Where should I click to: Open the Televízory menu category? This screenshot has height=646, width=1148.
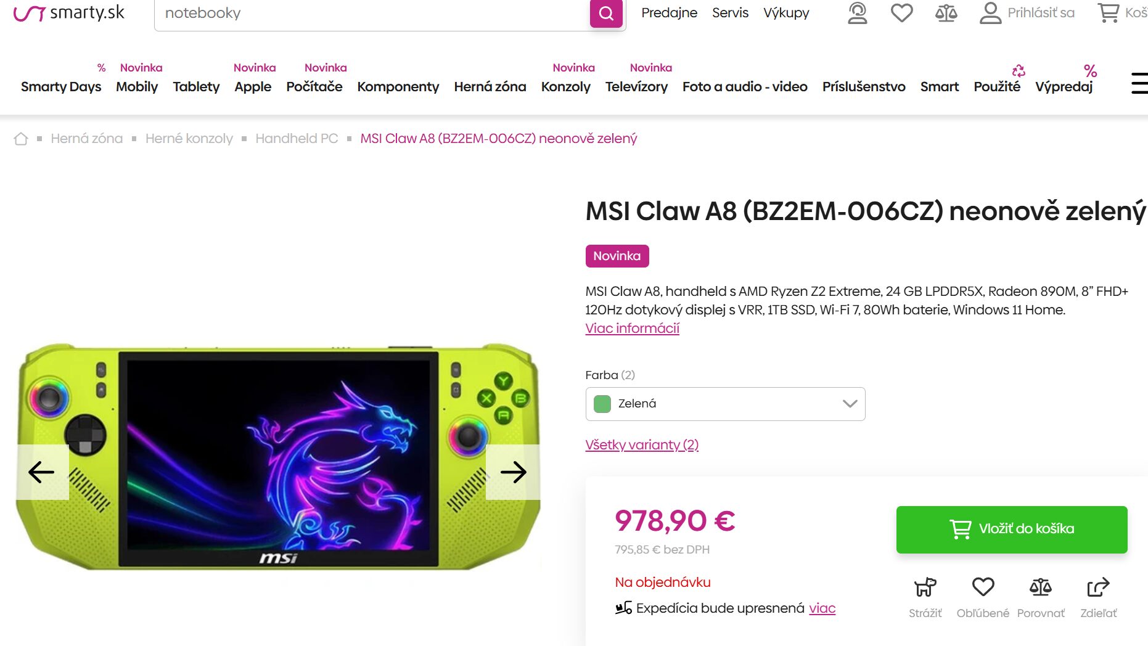pos(636,87)
